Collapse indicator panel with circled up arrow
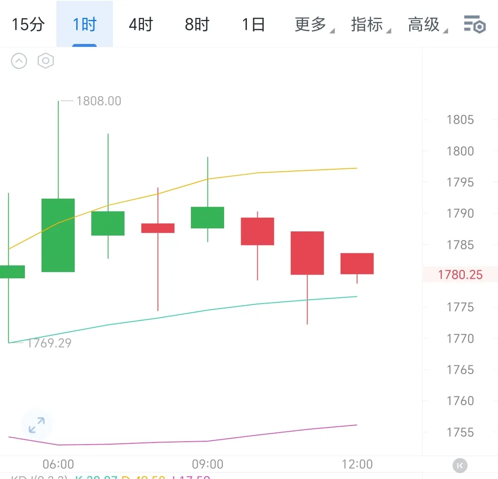Screen dimensions: 498x479 (19, 61)
